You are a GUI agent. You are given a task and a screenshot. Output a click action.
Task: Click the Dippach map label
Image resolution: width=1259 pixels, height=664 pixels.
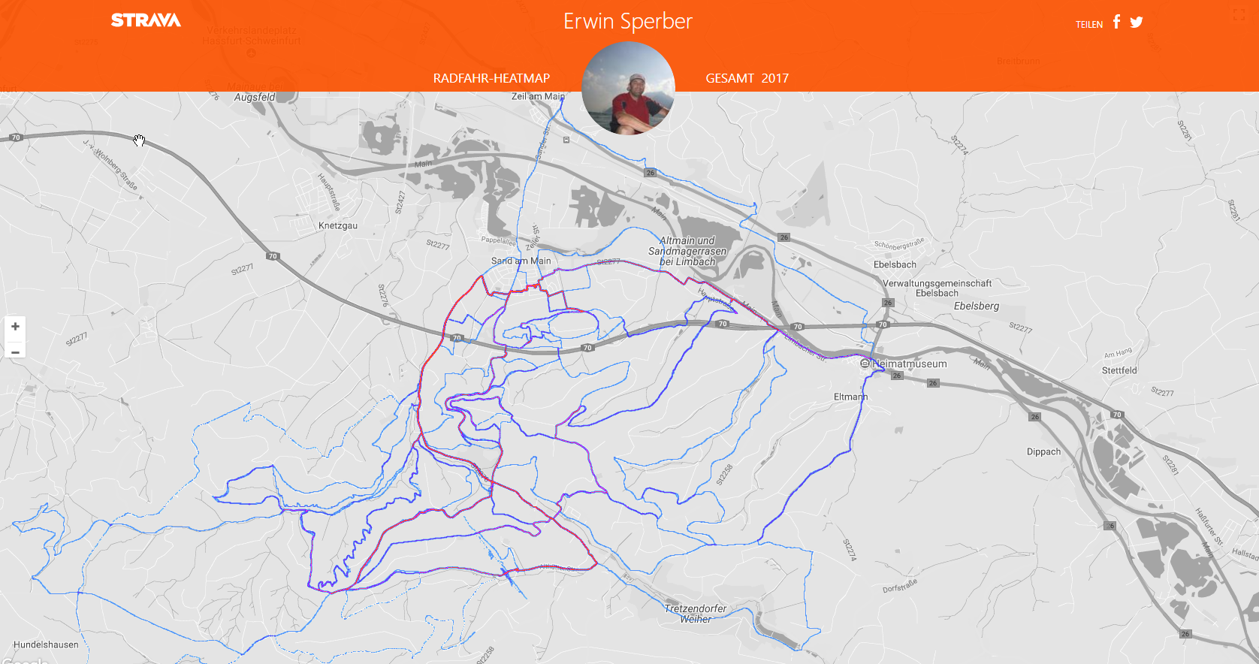coord(1044,451)
